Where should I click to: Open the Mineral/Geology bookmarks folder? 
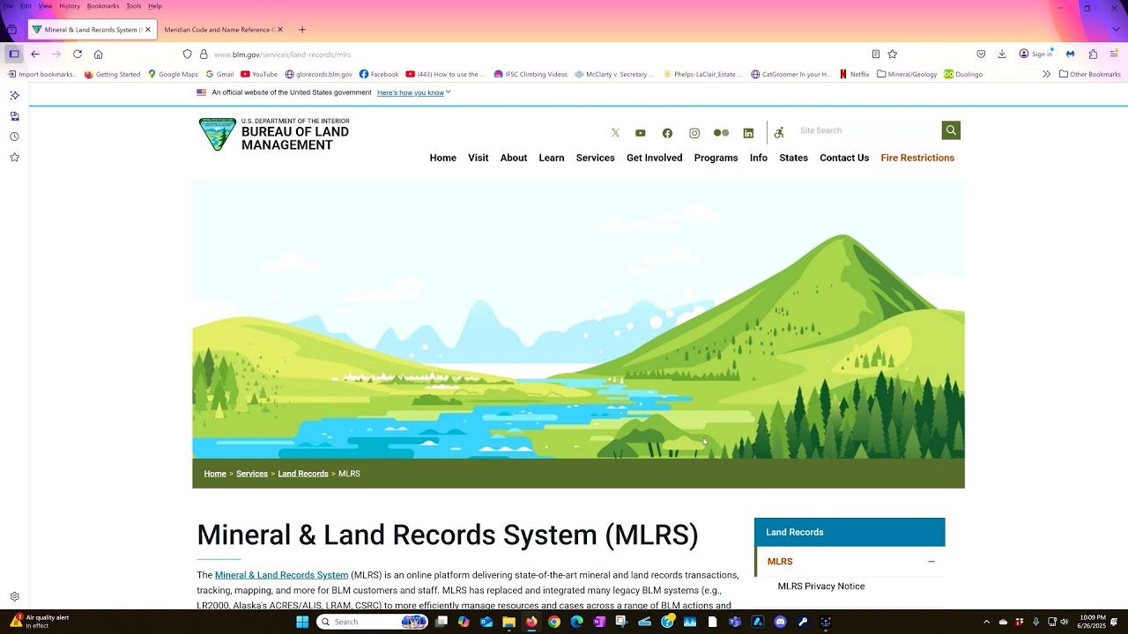pos(907,74)
